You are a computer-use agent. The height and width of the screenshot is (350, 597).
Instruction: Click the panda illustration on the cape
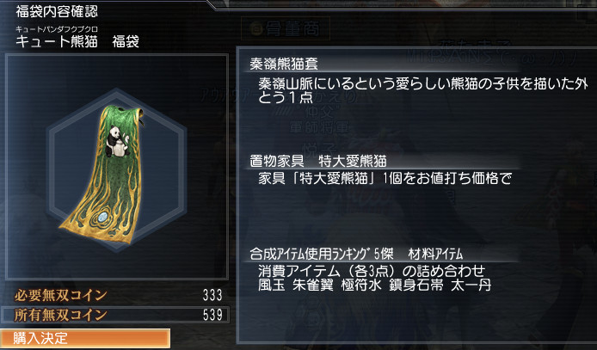point(117,142)
